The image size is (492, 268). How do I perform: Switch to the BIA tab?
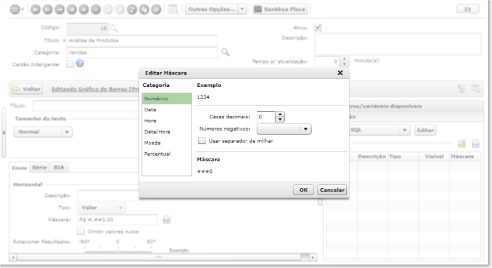coord(59,168)
